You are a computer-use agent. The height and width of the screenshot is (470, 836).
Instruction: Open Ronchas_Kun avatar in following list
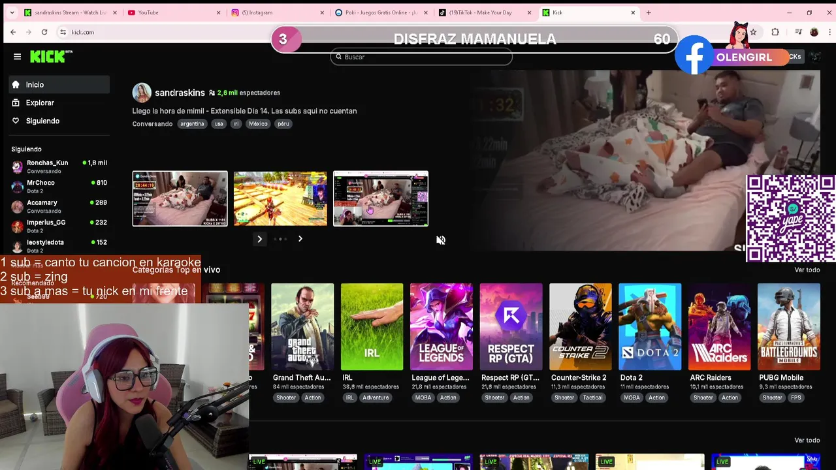tap(17, 166)
